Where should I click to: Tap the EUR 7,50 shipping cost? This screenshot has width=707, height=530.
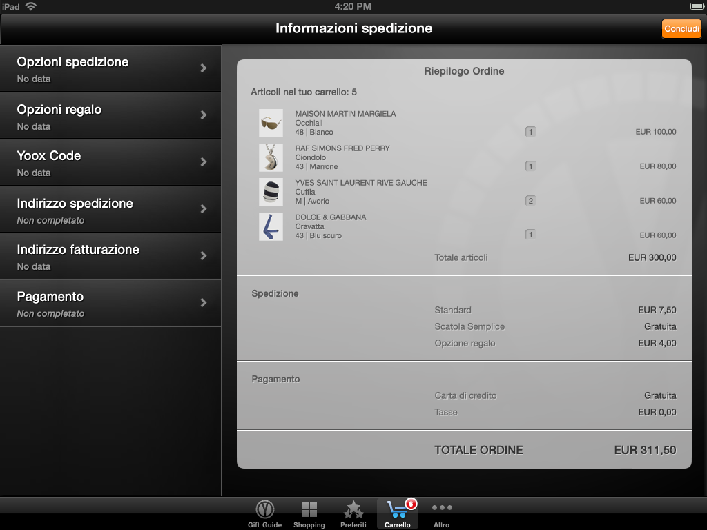pyautogui.click(x=657, y=310)
